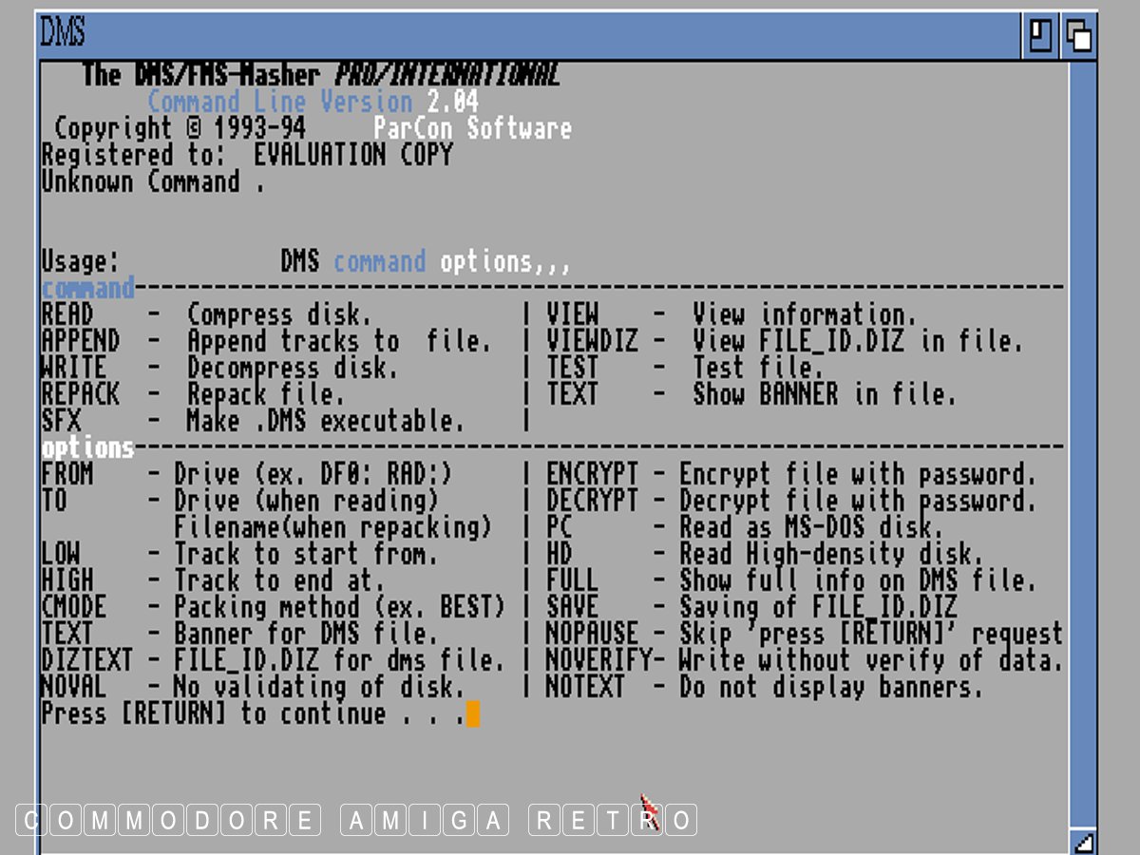Click the ENCRYPT option text
The height and width of the screenshot is (855, 1140).
(x=592, y=474)
